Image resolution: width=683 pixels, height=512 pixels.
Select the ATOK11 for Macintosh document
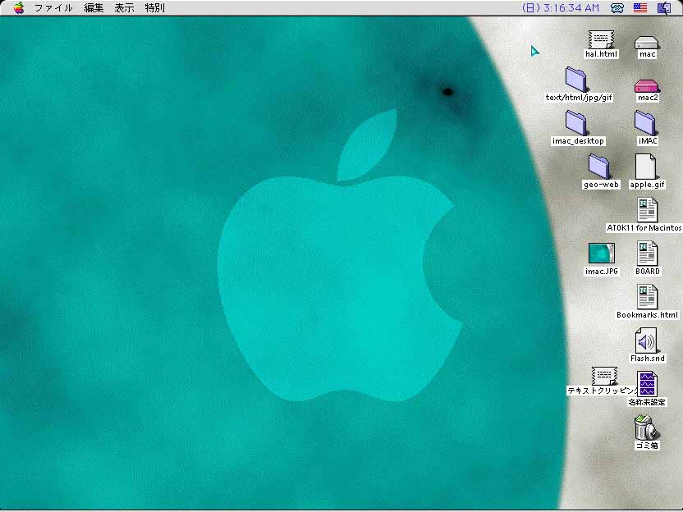click(647, 210)
